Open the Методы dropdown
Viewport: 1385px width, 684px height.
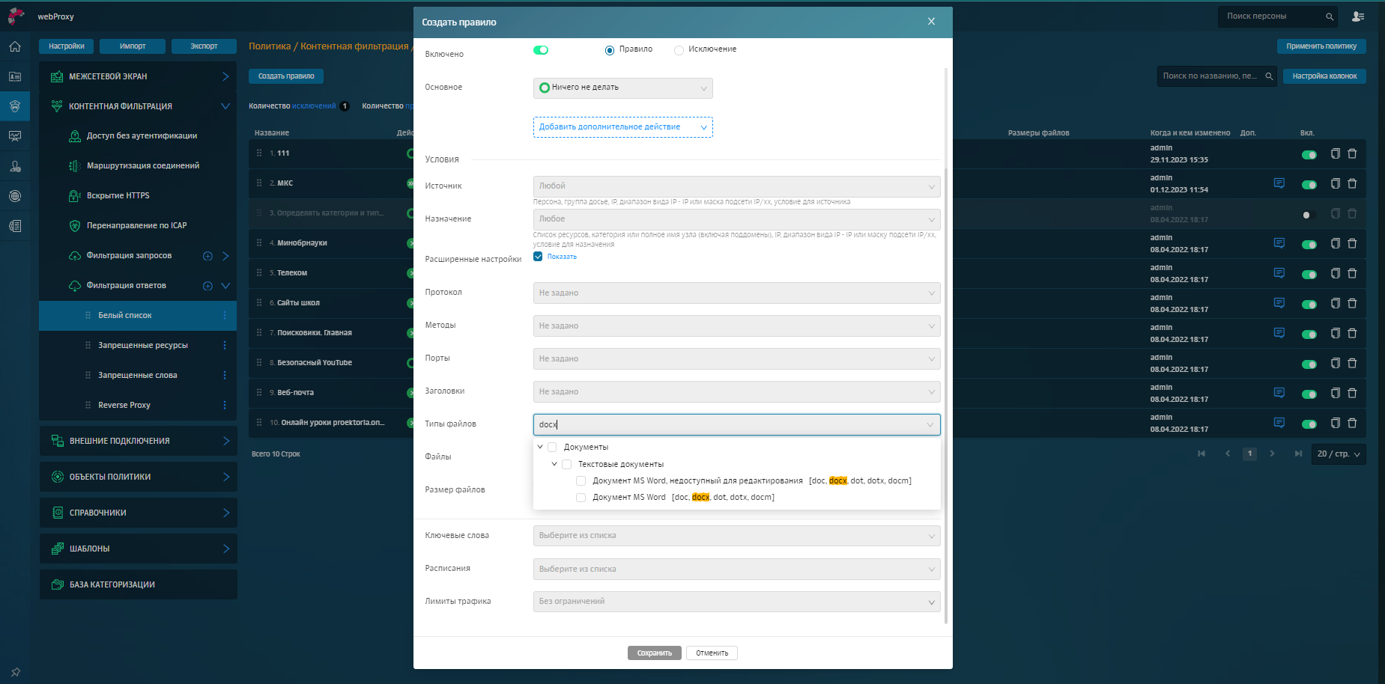coord(737,326)
